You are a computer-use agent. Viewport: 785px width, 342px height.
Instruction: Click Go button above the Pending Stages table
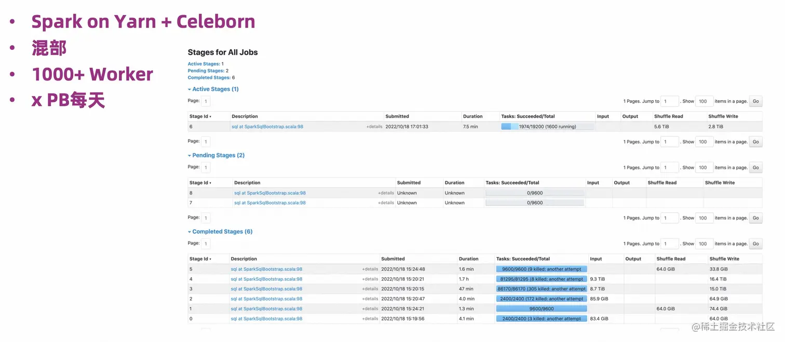coord(755,168)
